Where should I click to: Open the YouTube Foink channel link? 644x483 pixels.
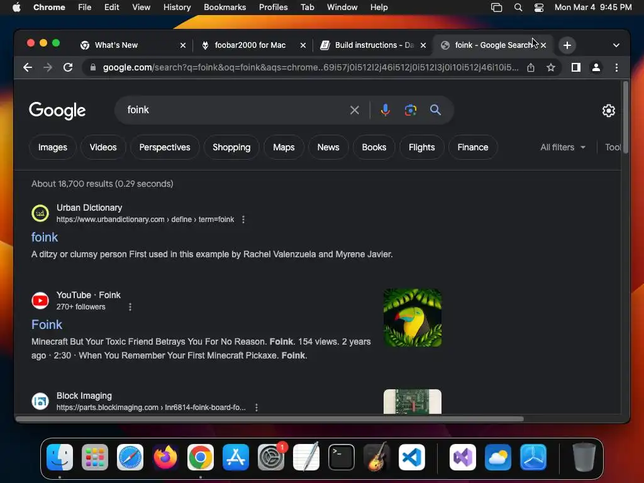[x=47, y=325]
